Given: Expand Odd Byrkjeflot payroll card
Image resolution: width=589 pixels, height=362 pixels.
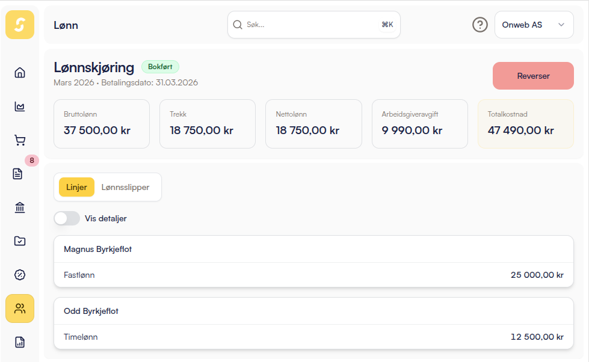Looking at the screenshot, I should pos(313,311).
